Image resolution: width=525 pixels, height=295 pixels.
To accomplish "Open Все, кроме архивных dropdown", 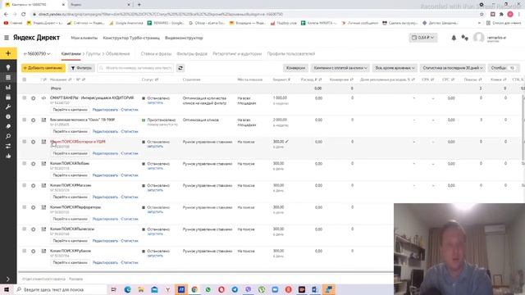I will [395, 68].
